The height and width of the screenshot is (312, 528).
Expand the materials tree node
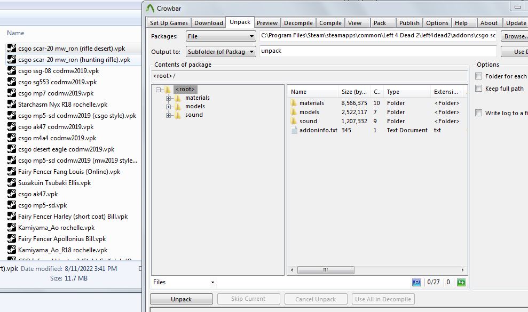pyautogui.click(x=168, y=98)
